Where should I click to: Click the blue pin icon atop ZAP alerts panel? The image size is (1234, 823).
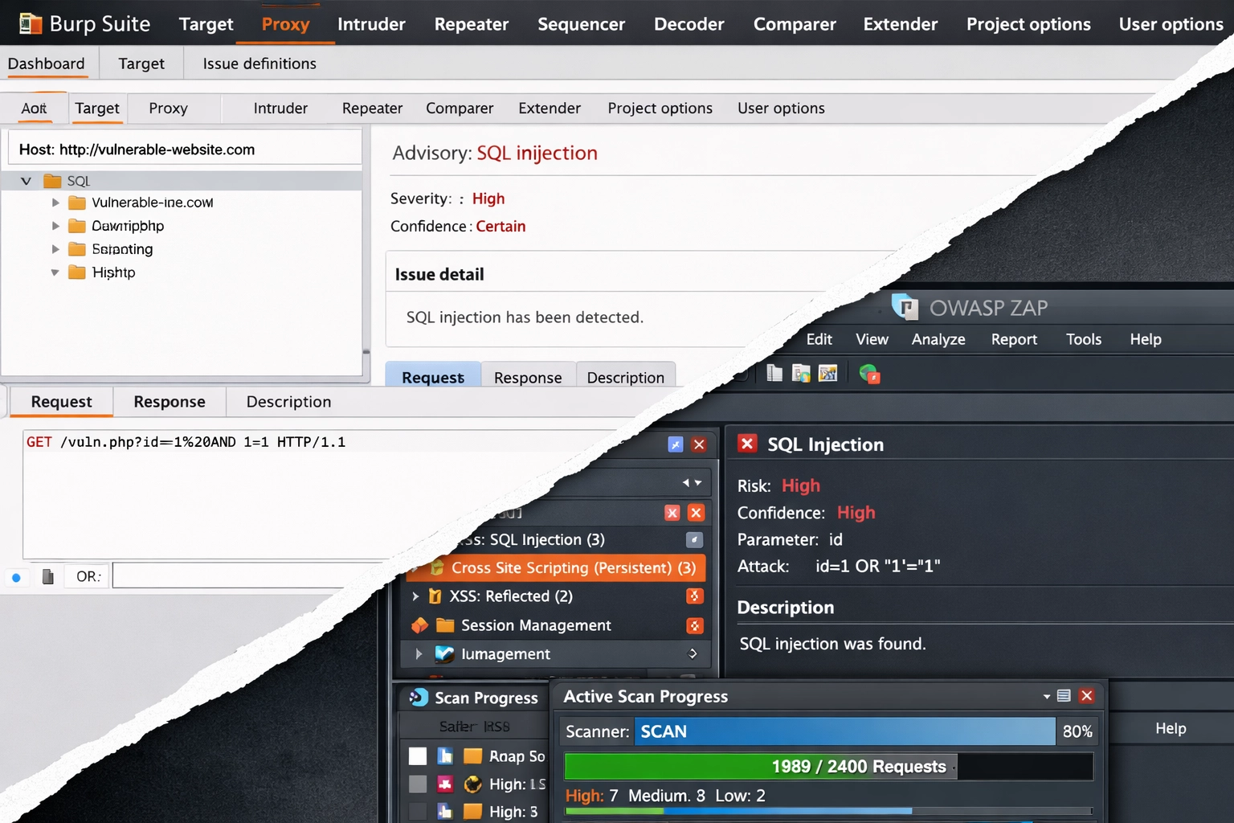[x=676, y=444]
